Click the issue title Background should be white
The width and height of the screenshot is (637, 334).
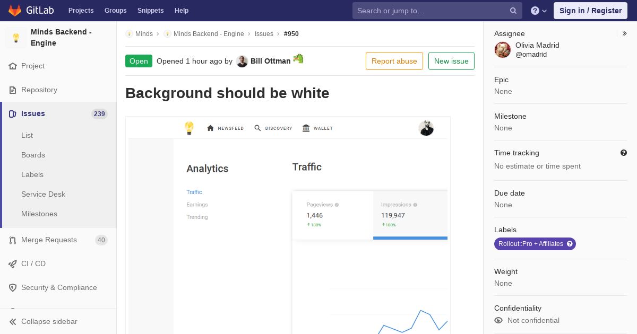point(227,93)
